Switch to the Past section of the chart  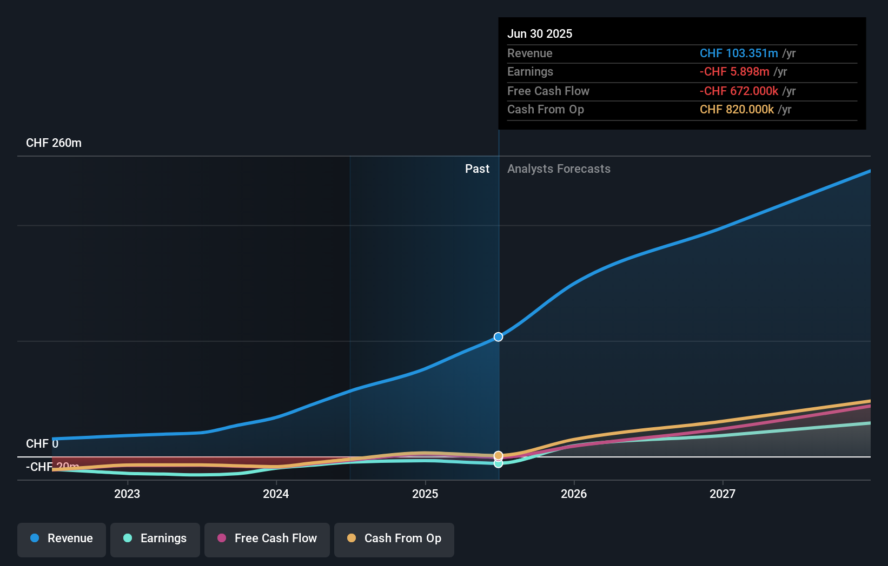477,169
